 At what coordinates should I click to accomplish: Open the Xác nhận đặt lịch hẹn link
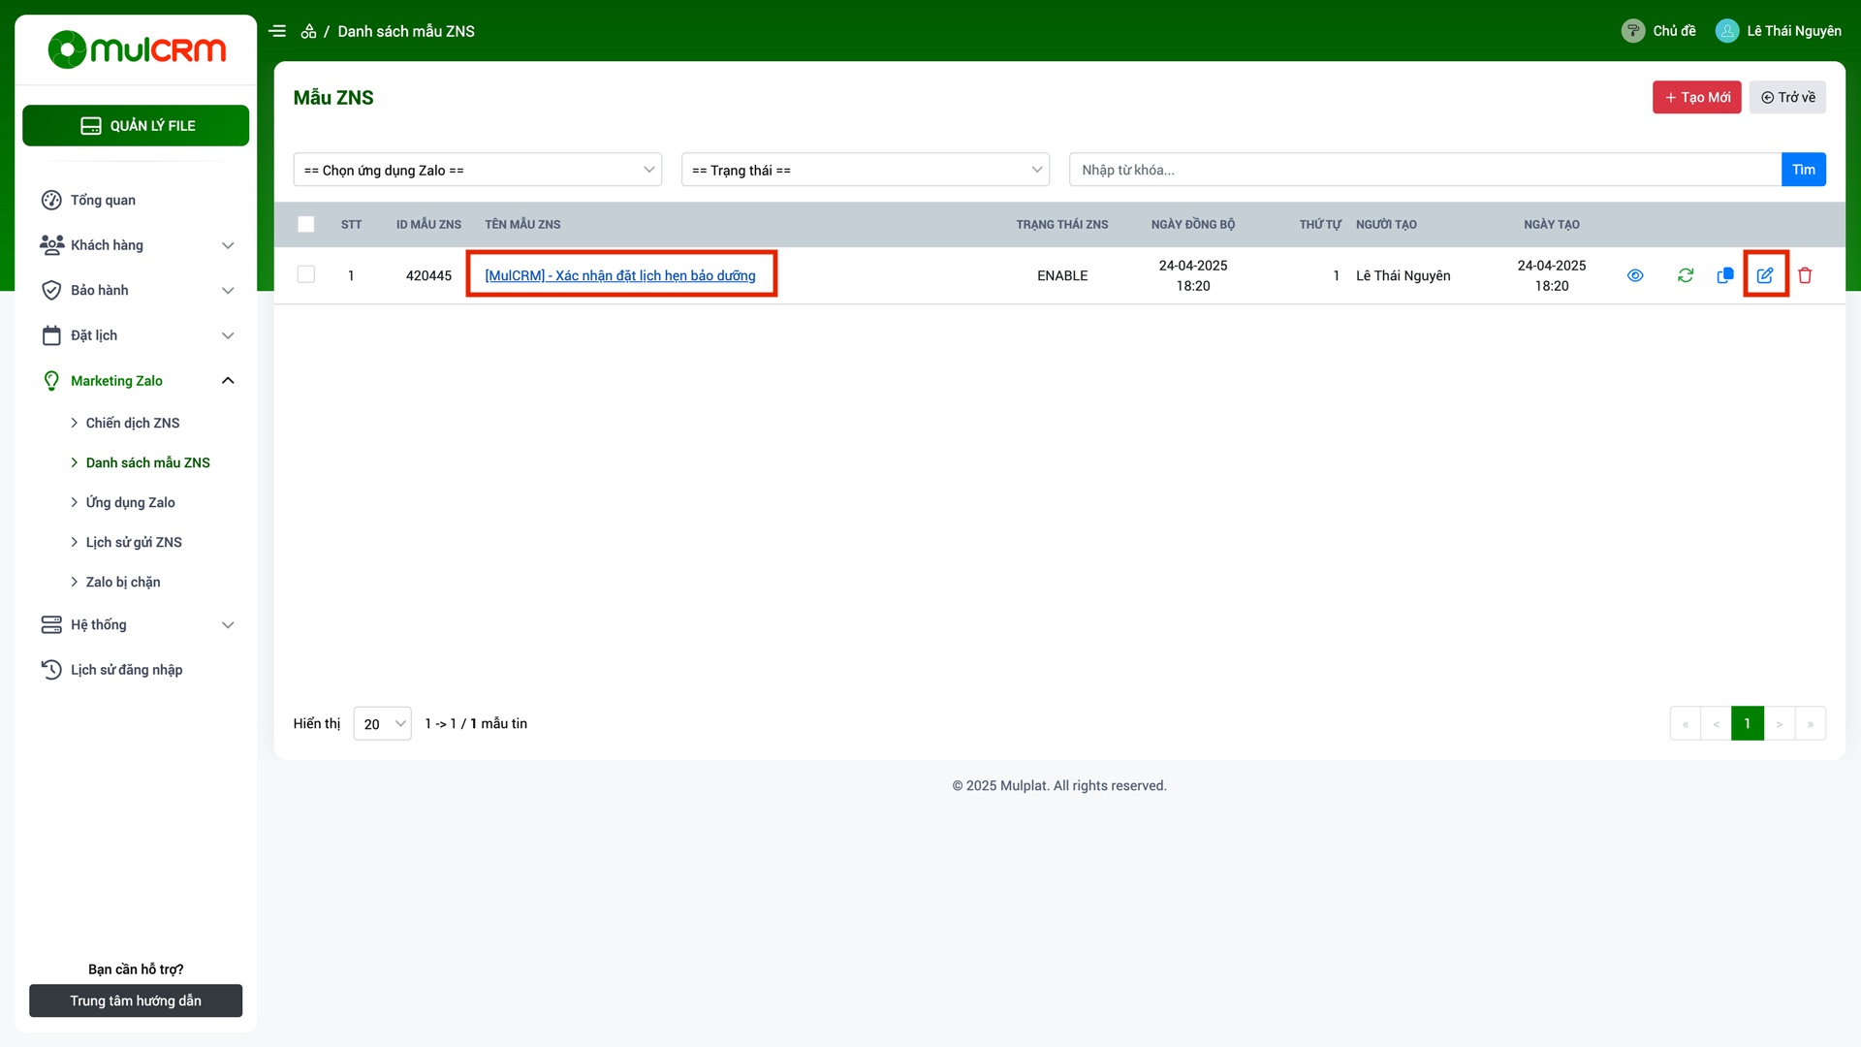(x=620, y=275)
